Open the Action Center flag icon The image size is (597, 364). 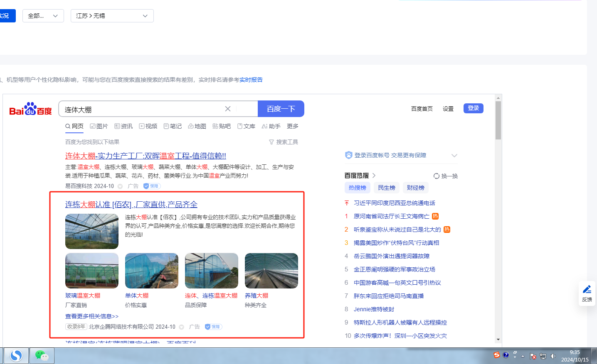click(x=533, y=356)
